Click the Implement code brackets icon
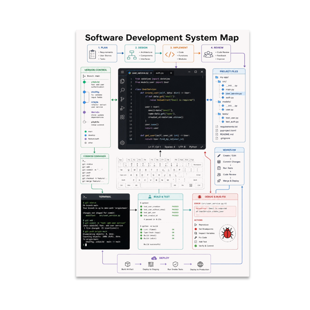This screenshot has width=310, height=310. [x=170, y=54]
